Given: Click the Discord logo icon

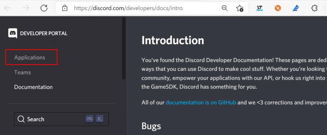Looking at the screenshot, I should 13,33.
